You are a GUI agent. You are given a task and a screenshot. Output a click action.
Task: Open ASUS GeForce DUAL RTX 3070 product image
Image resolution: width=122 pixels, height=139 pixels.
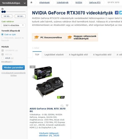pyautogui.click(x=49, y=83)
